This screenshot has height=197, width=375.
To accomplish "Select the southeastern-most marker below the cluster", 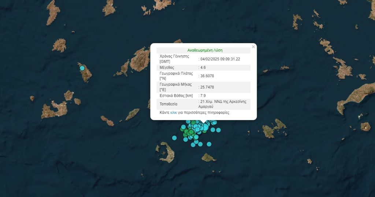I will [x=209, y=144].
